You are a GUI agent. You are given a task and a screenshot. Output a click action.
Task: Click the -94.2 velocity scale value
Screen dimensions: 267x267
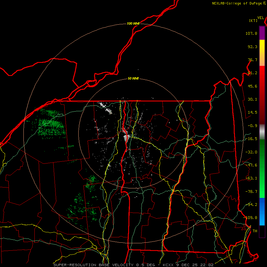251,205
